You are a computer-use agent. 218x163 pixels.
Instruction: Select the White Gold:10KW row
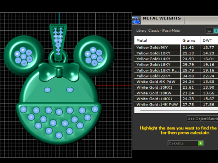coord(176,93)
